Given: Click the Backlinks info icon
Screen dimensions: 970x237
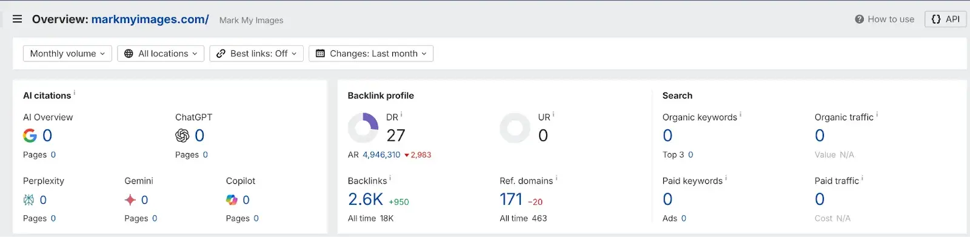Looking at the screenshot, I should click(x=390, y=178).
